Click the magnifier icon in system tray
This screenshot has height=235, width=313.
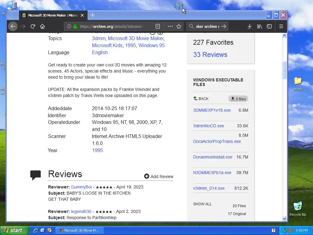tap(290, 230)
